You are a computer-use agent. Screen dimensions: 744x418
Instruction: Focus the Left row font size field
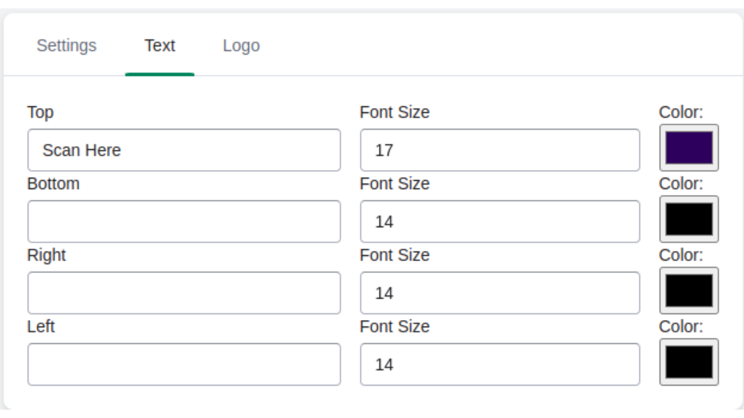tap(500, 365)
